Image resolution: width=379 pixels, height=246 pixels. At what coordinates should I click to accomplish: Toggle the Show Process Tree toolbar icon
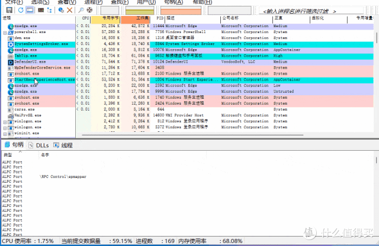point(49,10)
